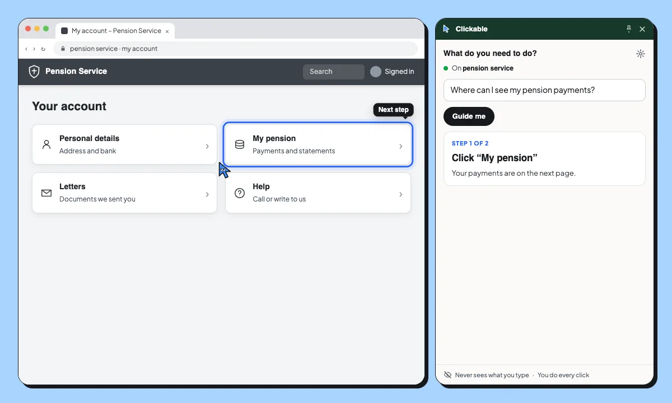This screenshot has height=403, width=672.
Task: Close the My account browser tab
Action: click(167, 31)
